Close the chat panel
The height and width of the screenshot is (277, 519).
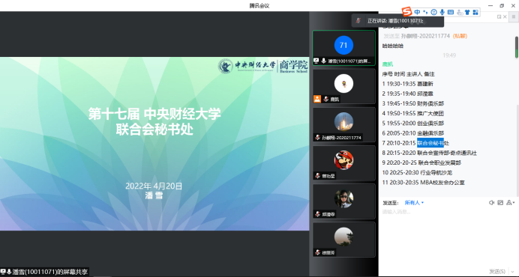[505, 17]
